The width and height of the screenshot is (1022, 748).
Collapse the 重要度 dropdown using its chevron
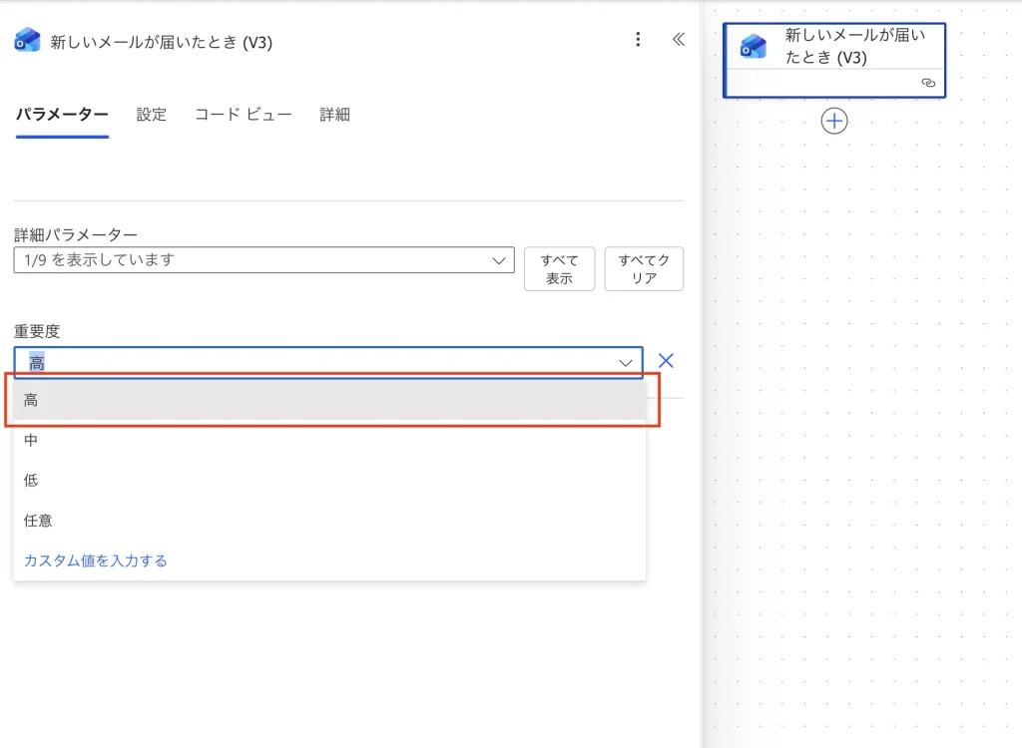point(626,363)
